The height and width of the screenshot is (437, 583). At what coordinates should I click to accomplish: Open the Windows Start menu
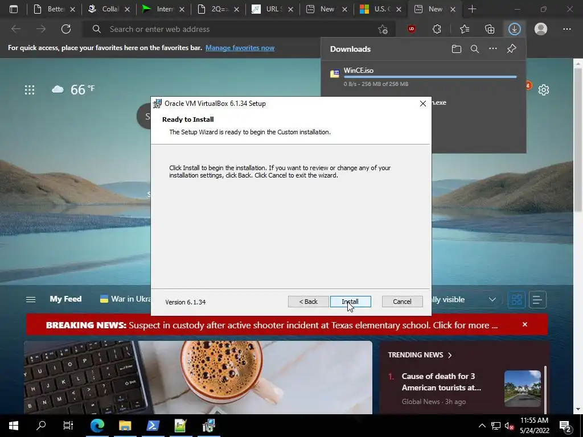(14, 425)
